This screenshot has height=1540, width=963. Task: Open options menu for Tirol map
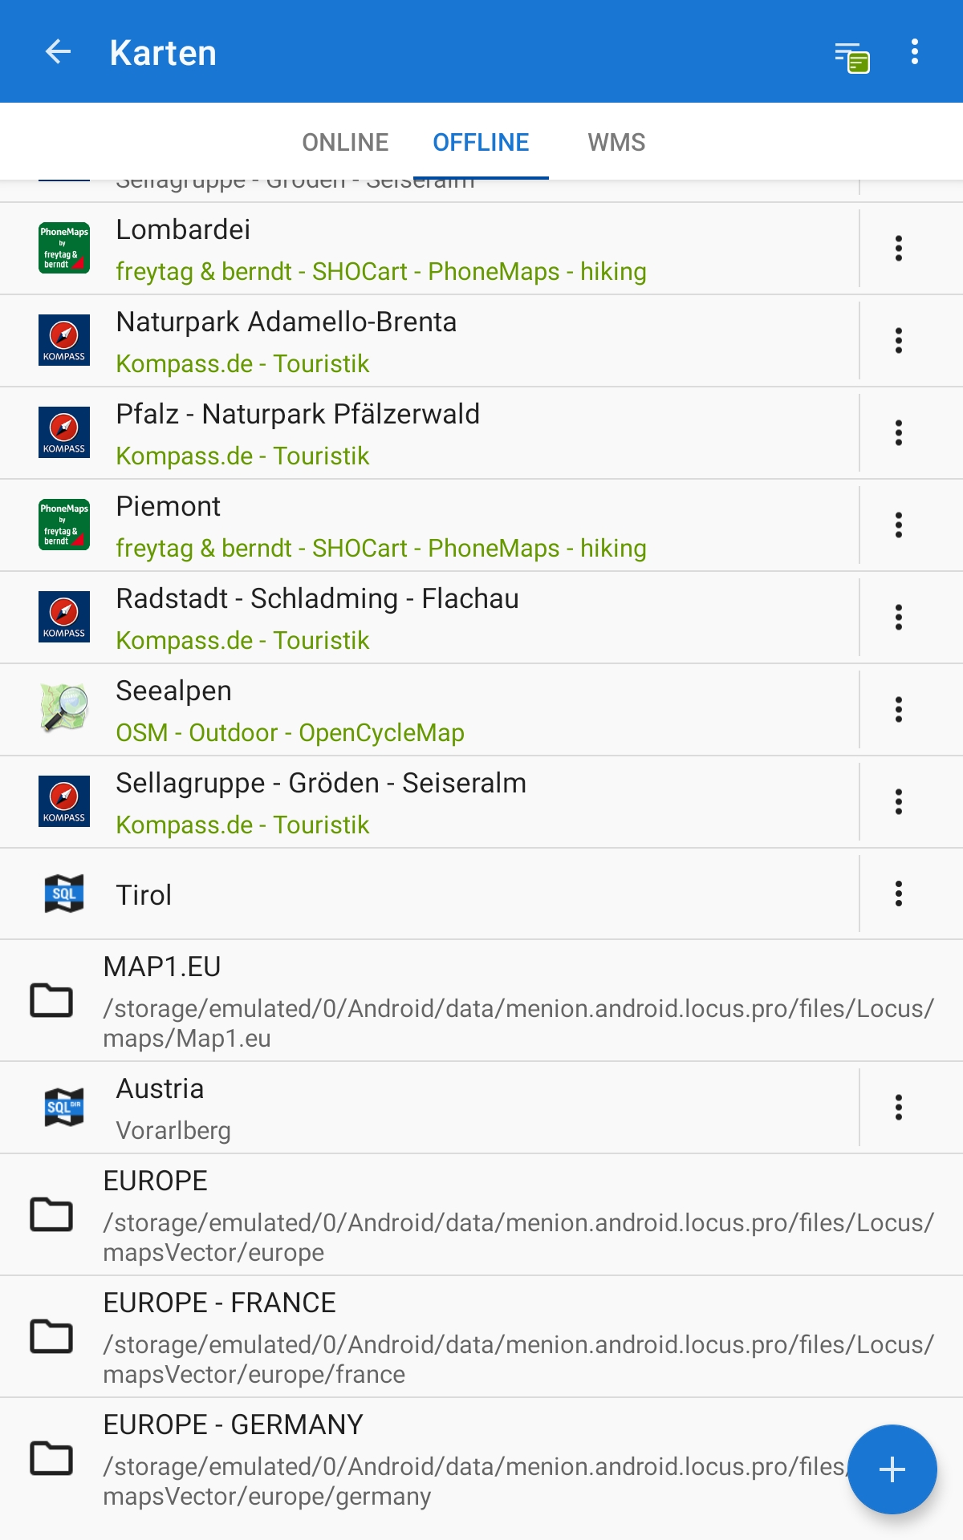[899, 894]
